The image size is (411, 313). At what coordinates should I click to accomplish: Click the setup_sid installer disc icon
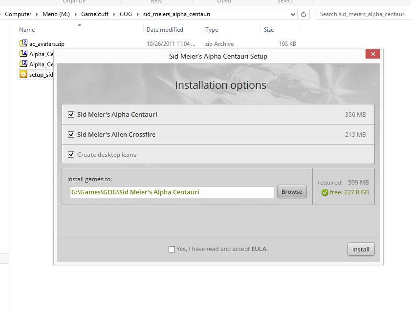point(23,74)
